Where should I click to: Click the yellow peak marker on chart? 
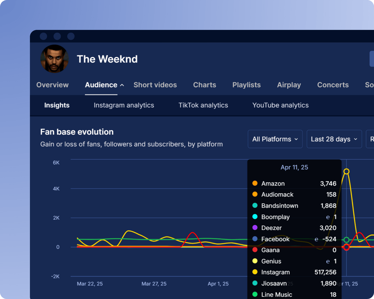(x=346, y=172)
